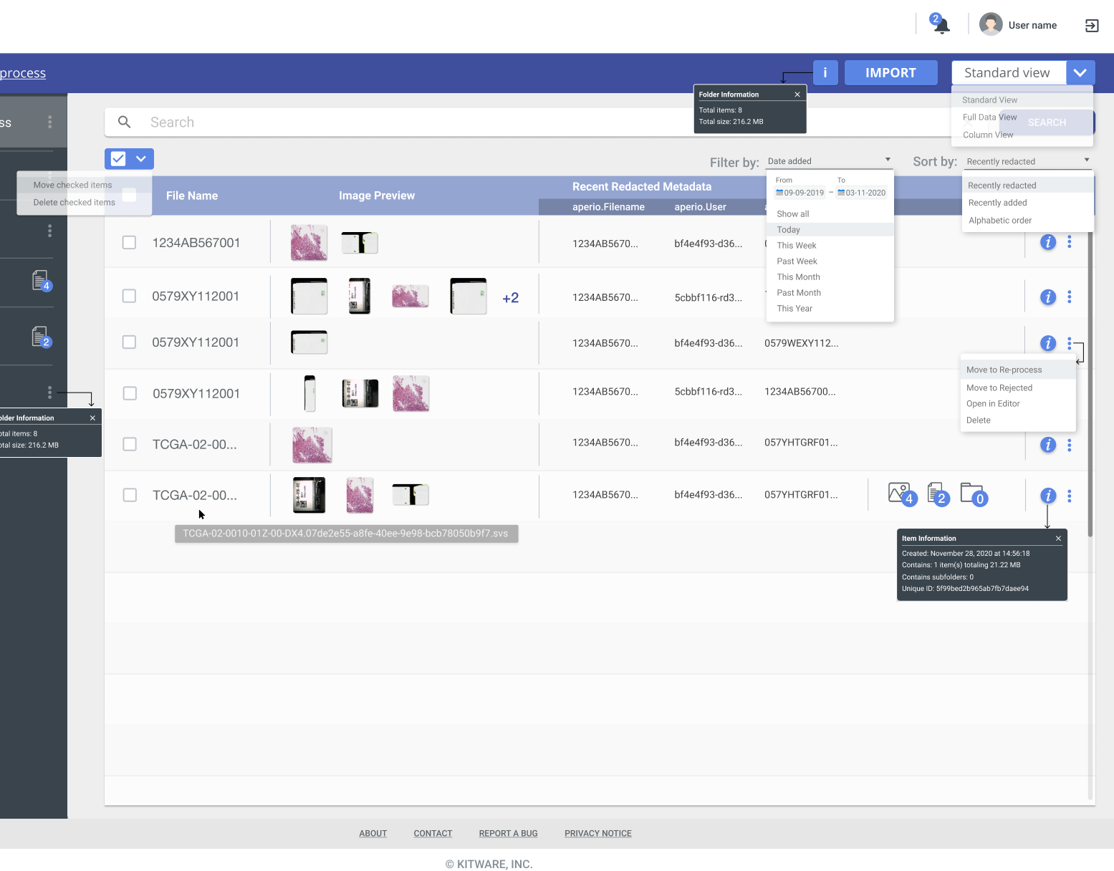Click the search magnifier icon
The width and height of the screenshot is (1114, 871).
click(x=124, y=122)
